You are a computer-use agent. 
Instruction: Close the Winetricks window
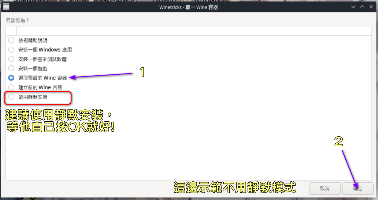click(x=371, y=7)
